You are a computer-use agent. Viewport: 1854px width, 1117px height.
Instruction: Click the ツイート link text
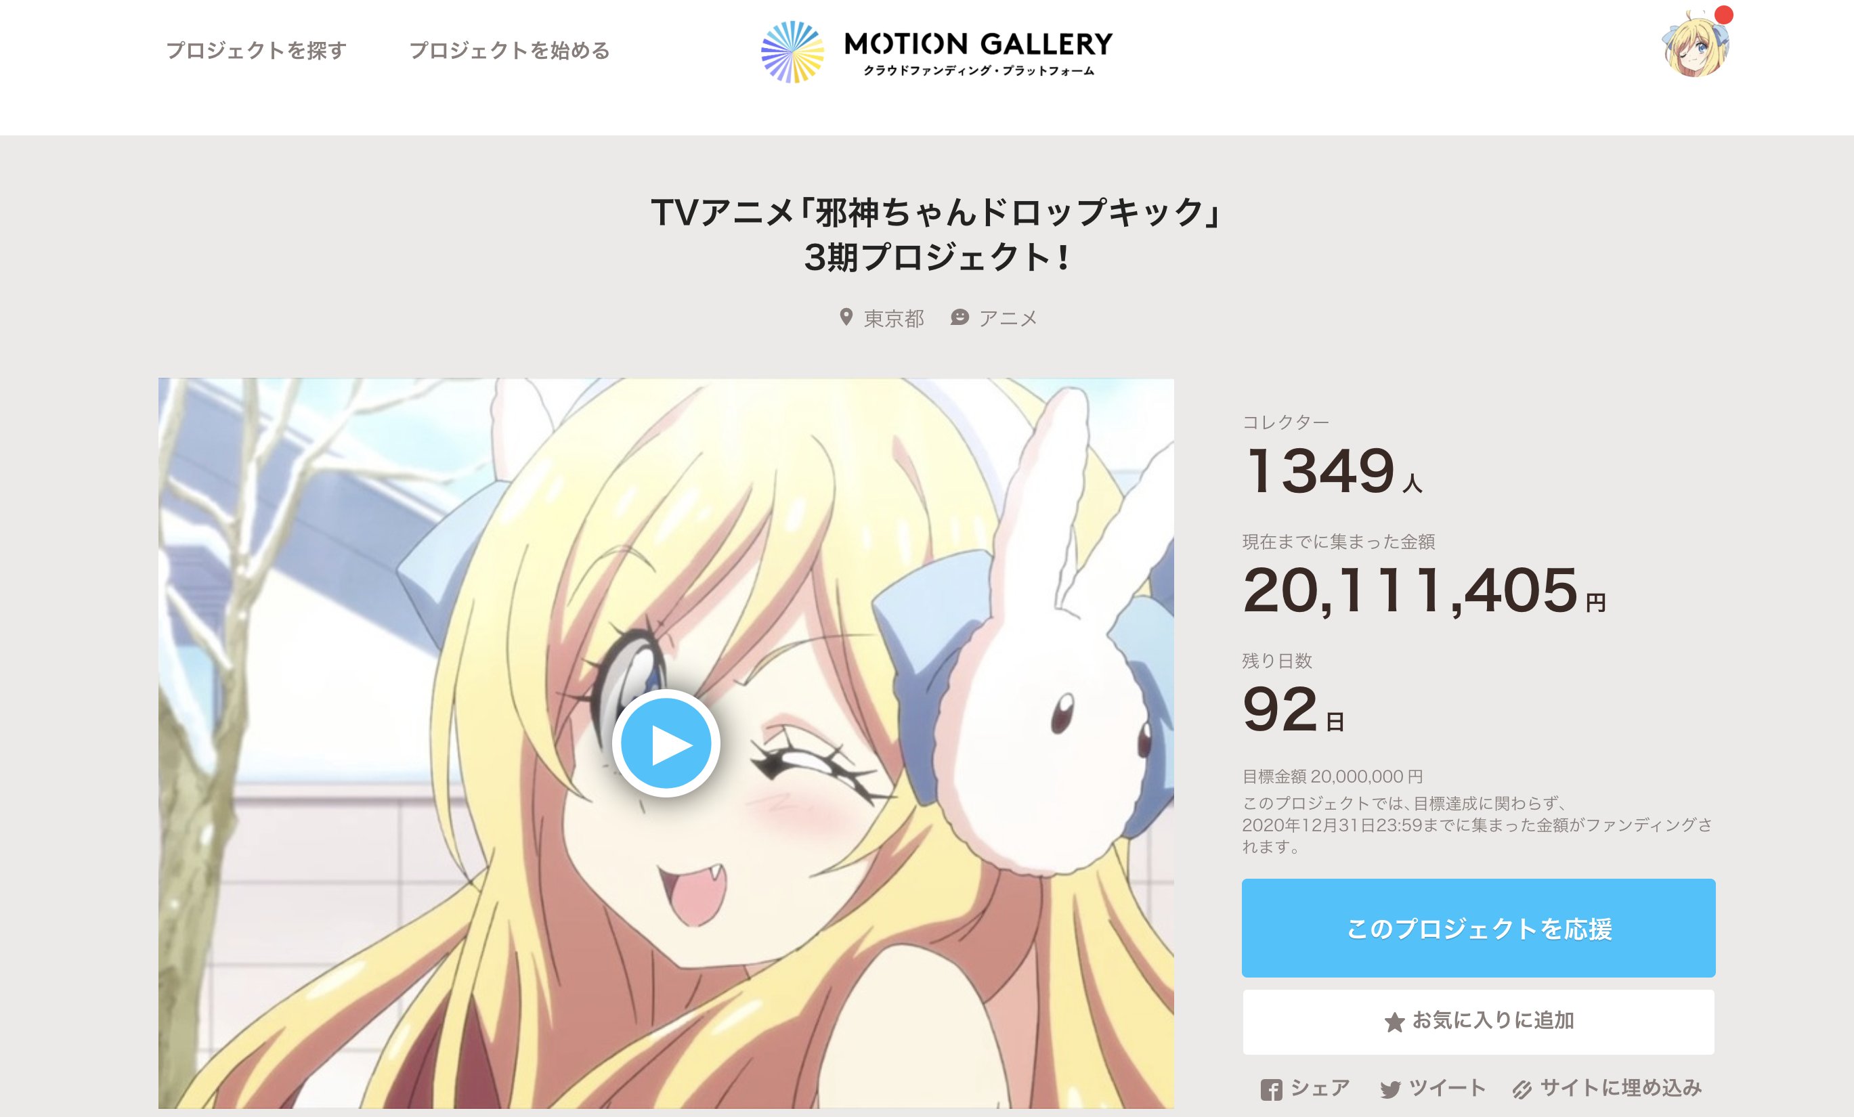click(x=1447, y=1088)
